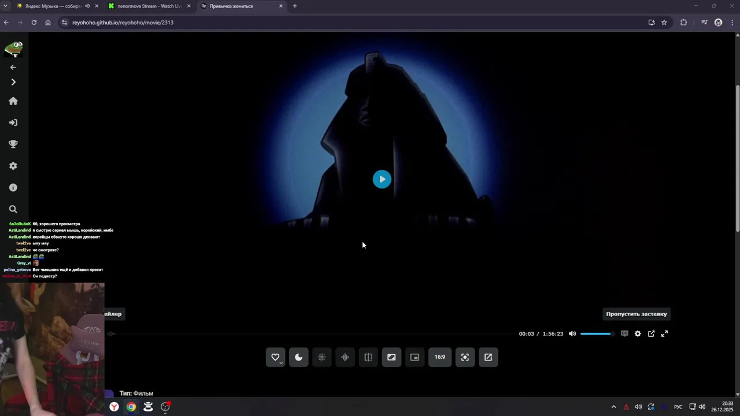
Task: Open the favorites heart dropdown
Action: click(275, 357)
